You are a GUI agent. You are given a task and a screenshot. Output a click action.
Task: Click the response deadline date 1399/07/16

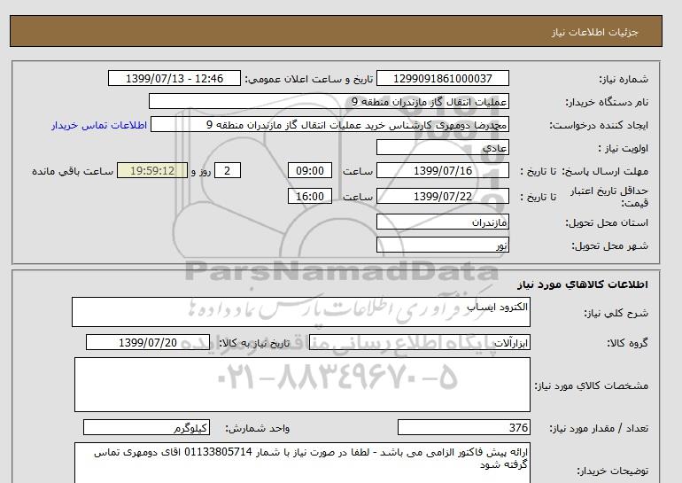tap(442, 170)
